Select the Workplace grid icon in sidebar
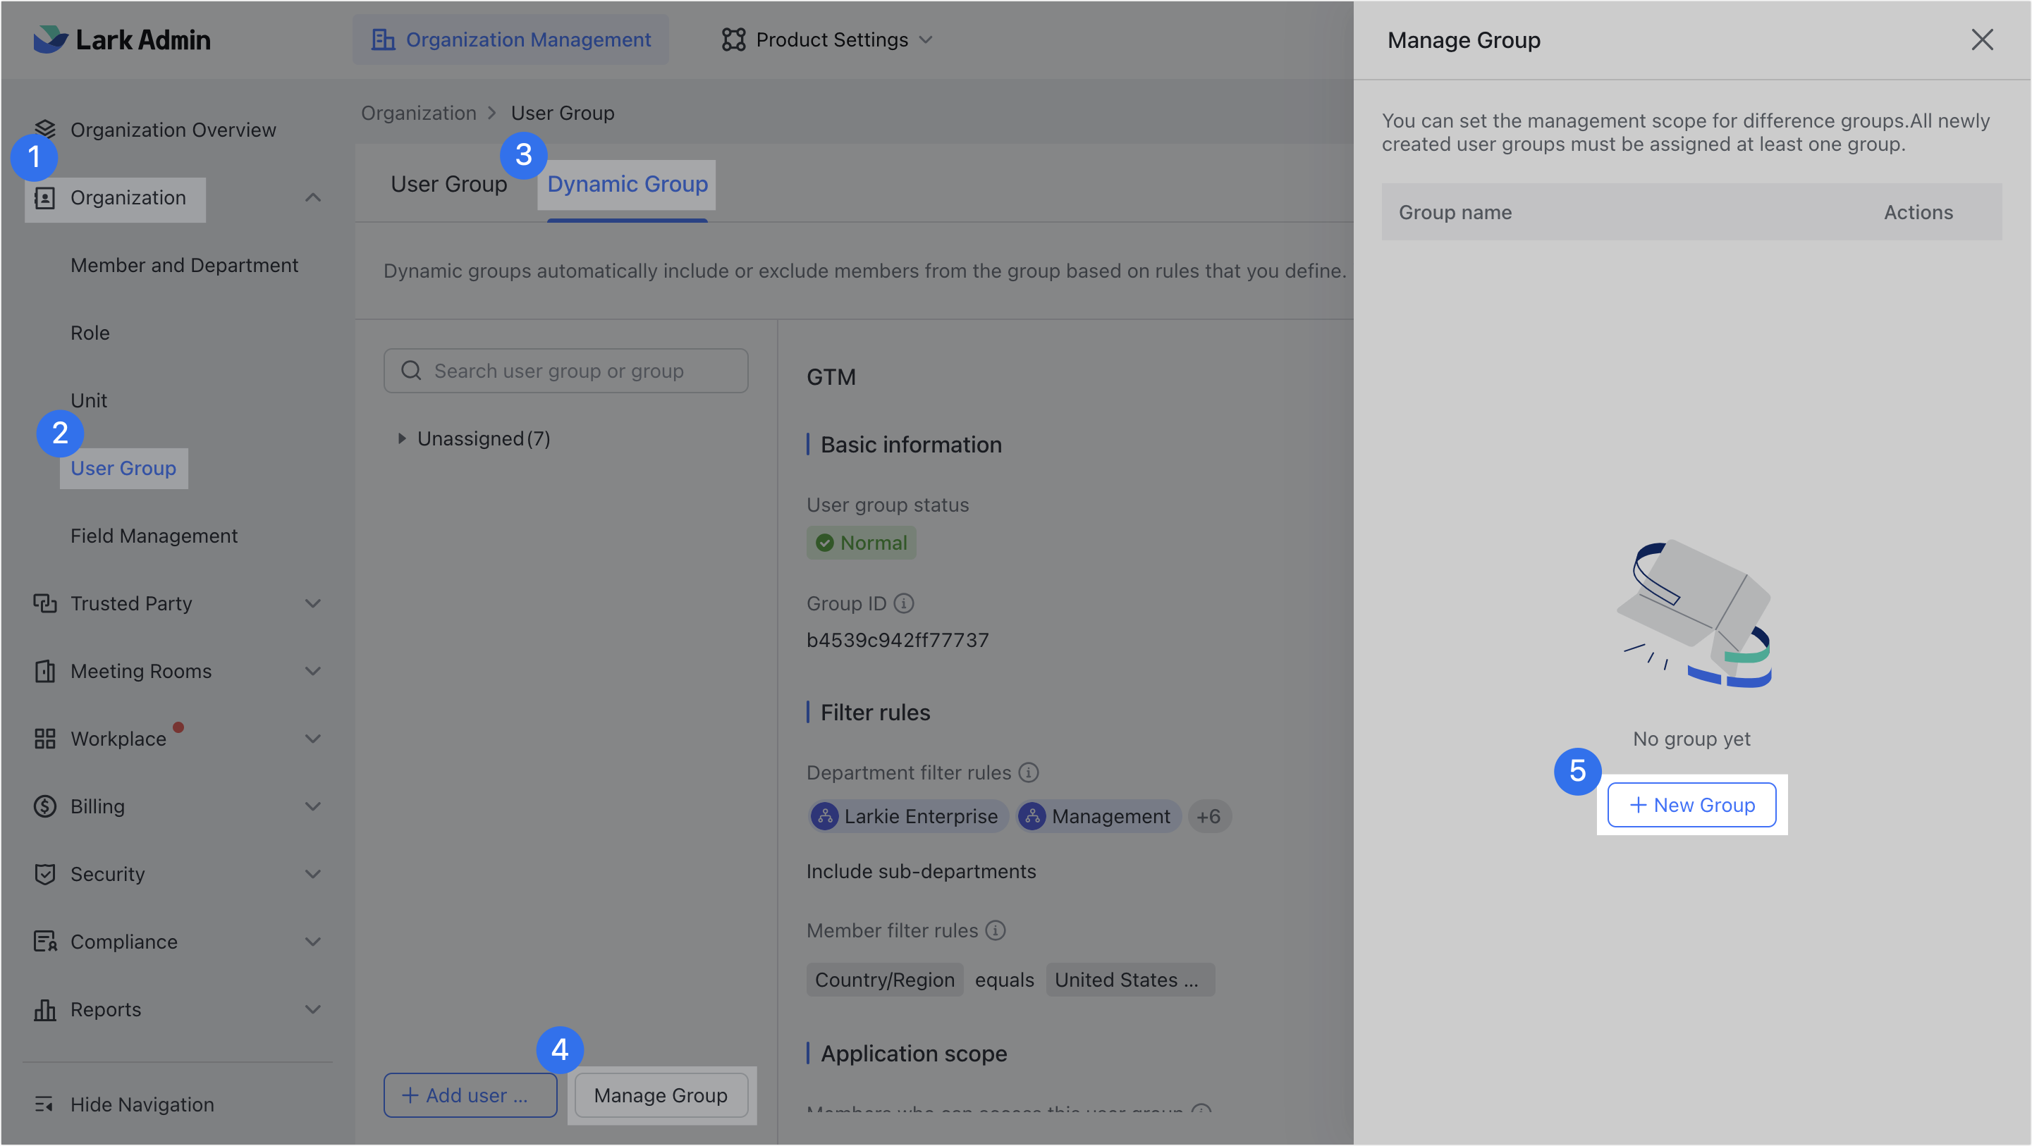 coord(45,738)
